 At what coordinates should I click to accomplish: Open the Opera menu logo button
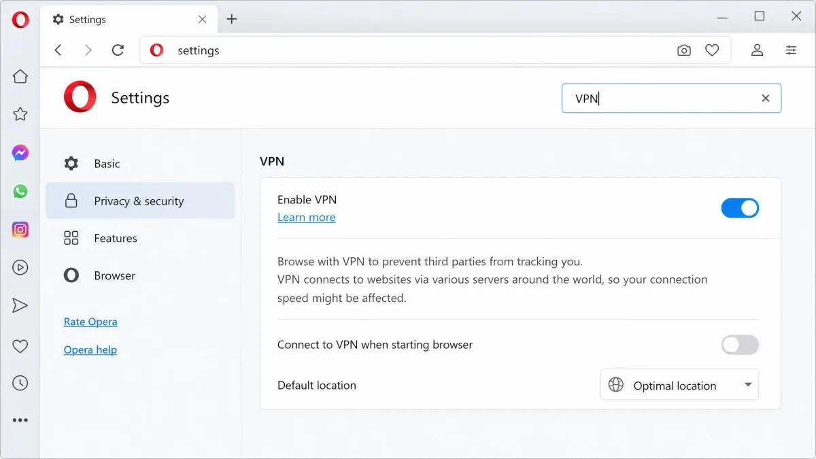click(x=20, y=20)
